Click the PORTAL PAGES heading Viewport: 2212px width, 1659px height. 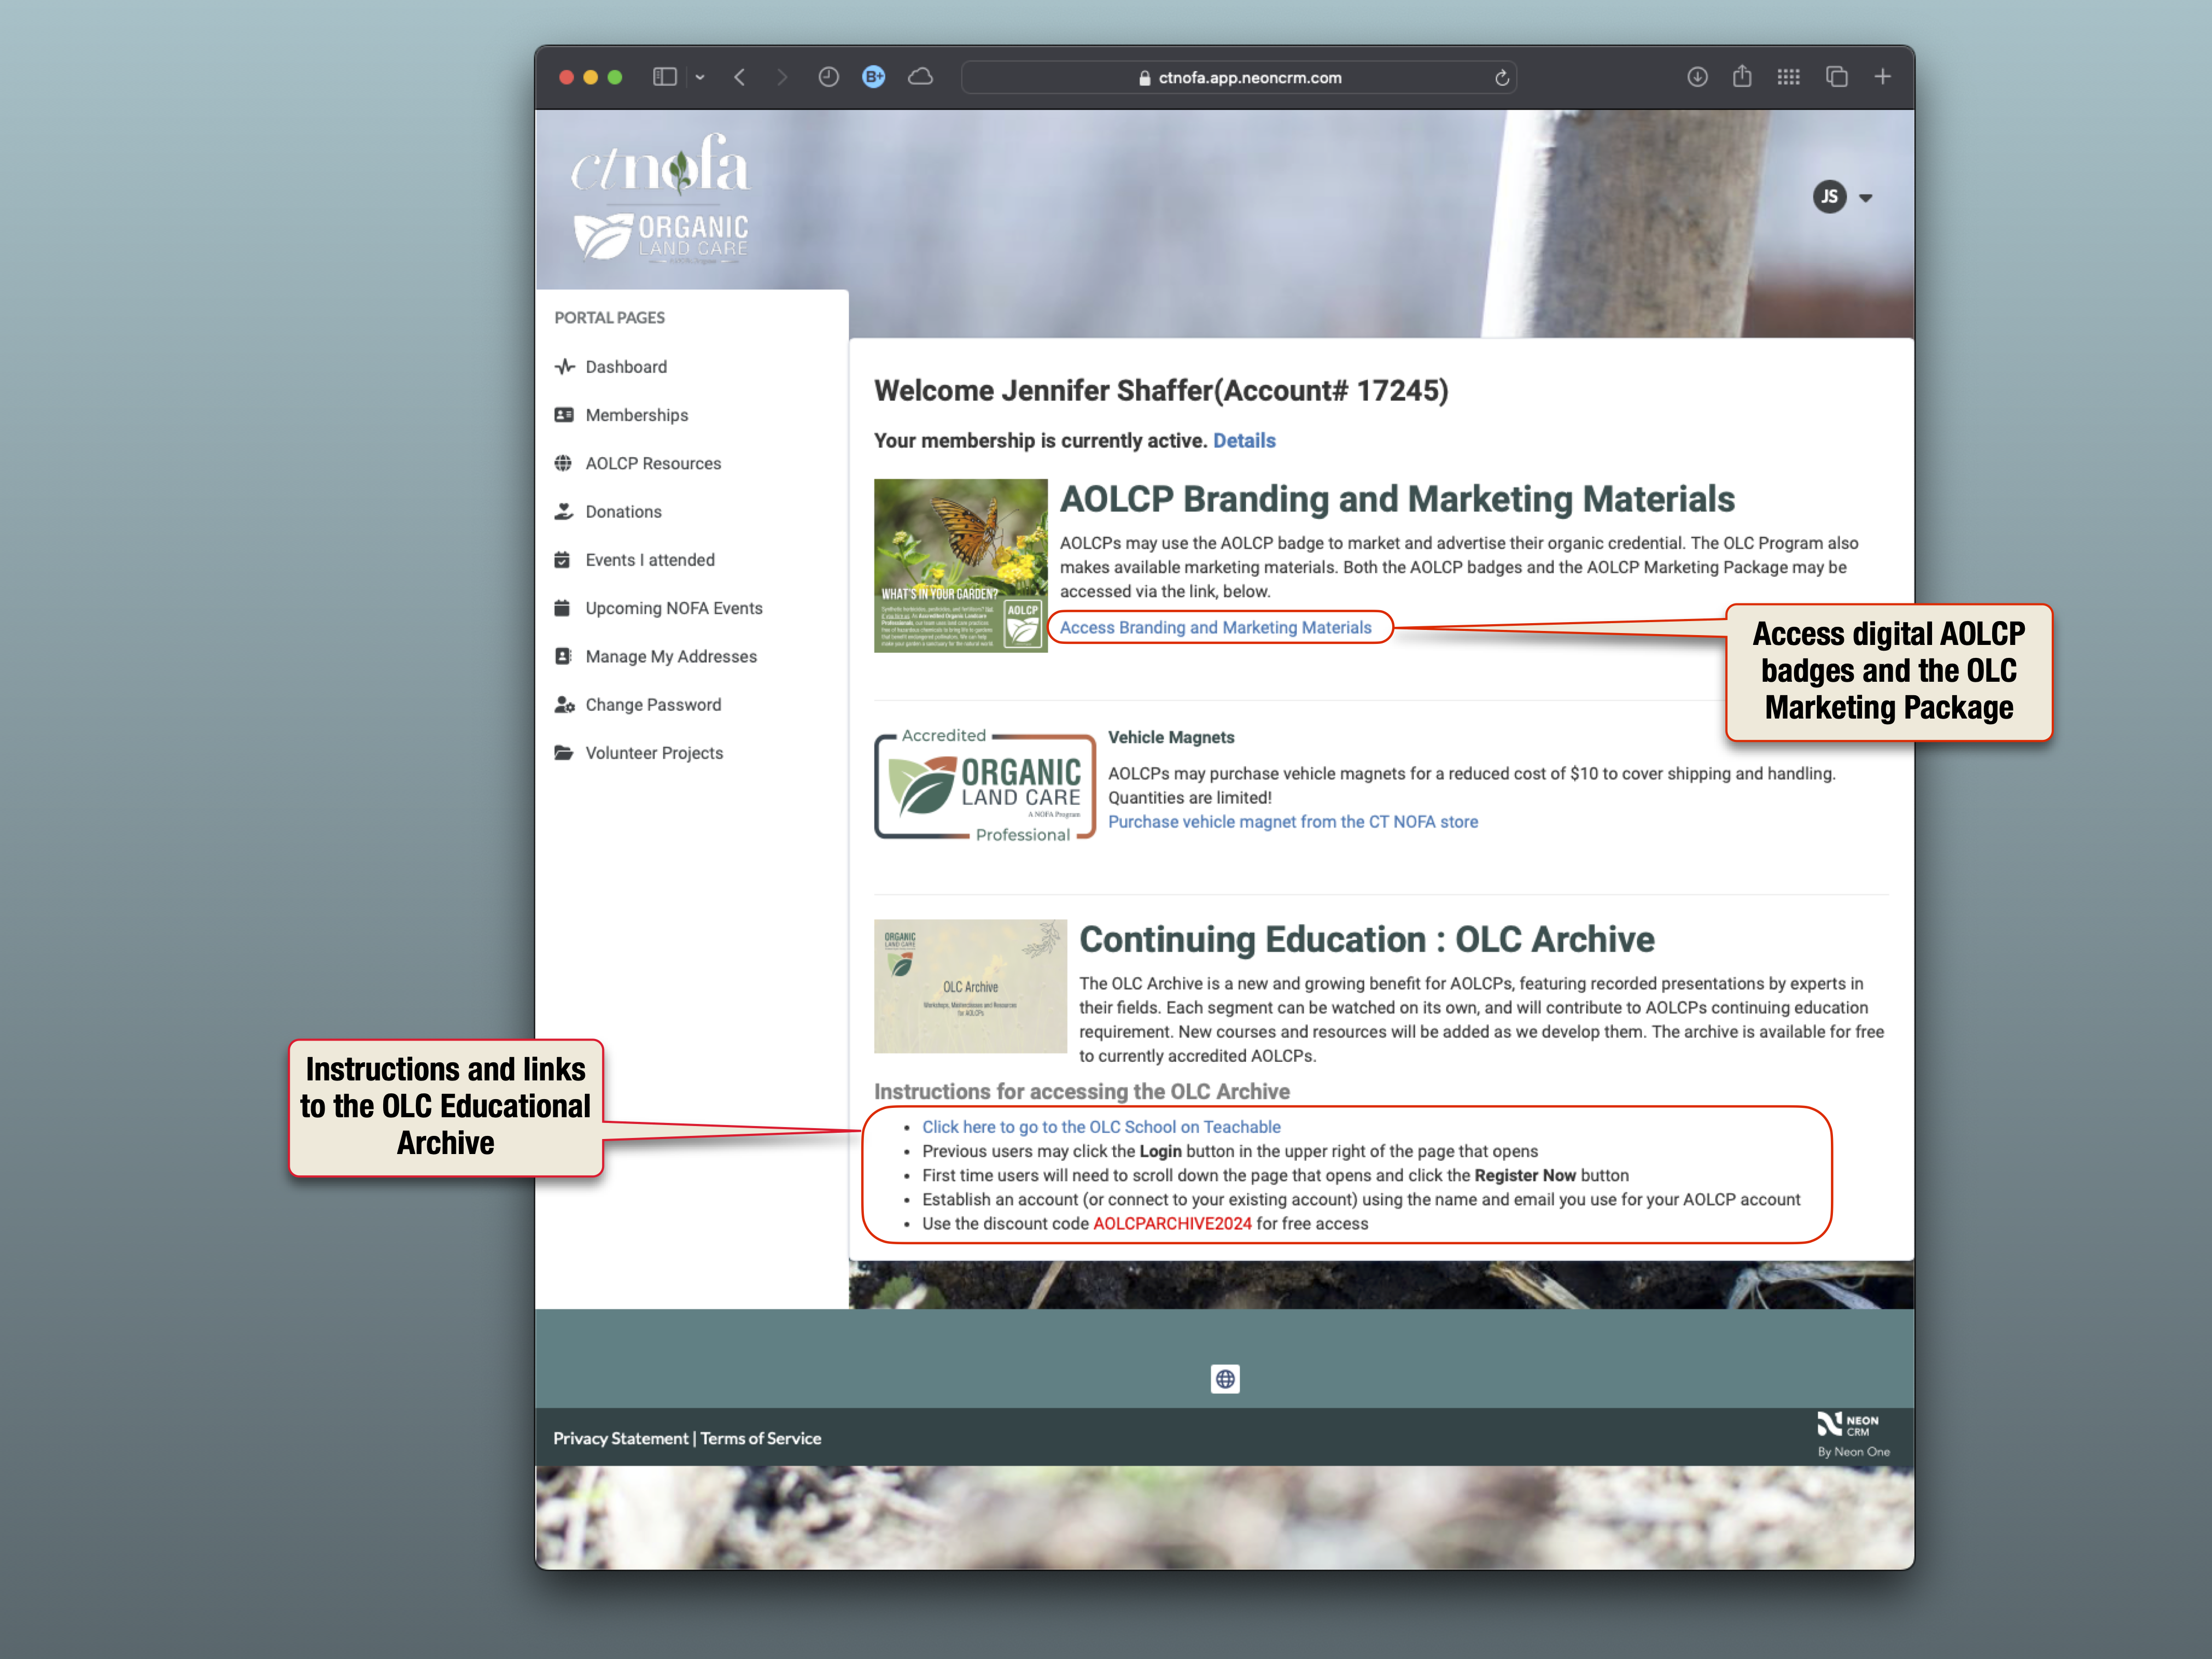(x=609, y=318)
